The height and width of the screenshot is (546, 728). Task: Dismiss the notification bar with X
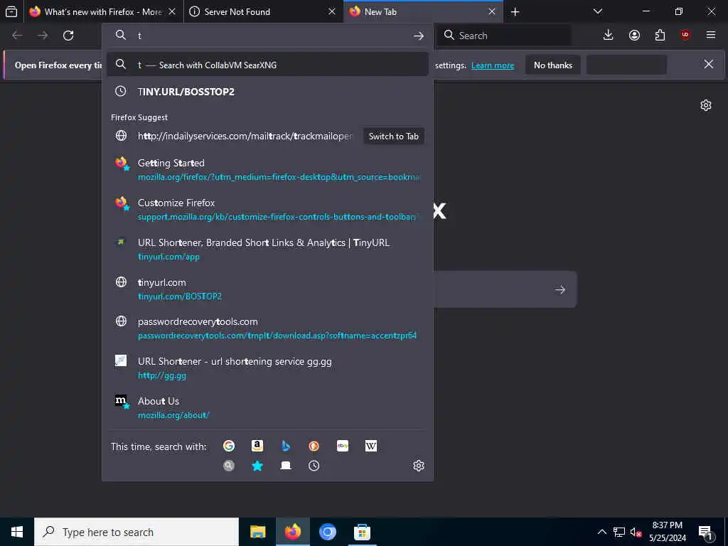(x=709, y=64)
